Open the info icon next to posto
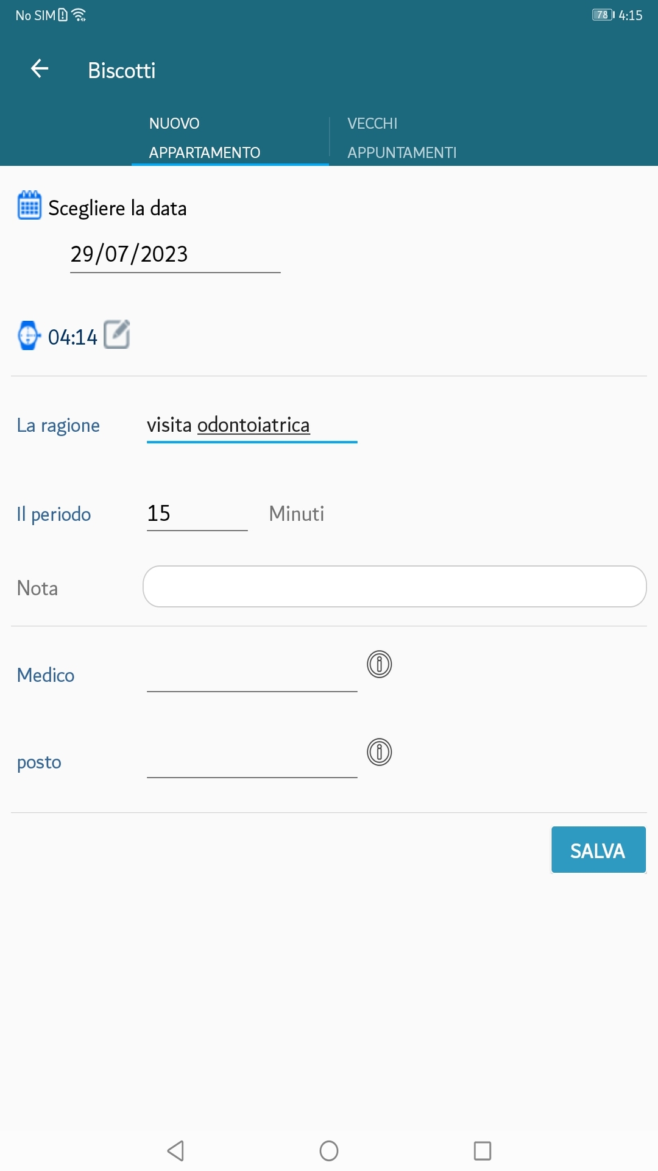658x1171 pixels. [x=379, y=752]
